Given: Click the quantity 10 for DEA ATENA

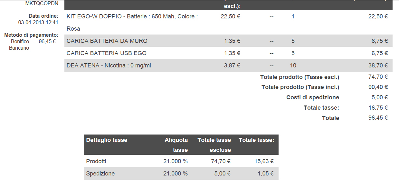Looking at the screenshot, I should point(293,65).
